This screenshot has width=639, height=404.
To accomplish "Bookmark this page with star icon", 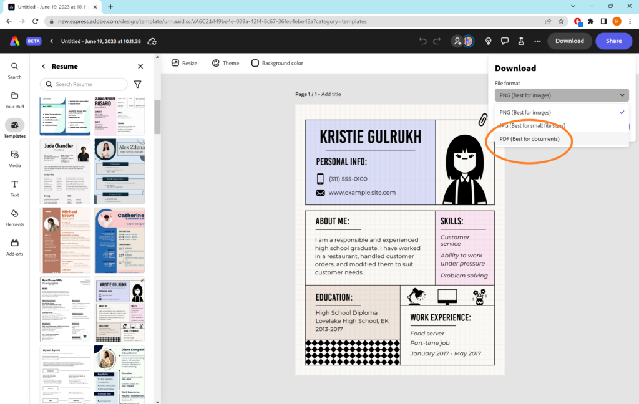I will pyautogui.click(x=561, y=21).
